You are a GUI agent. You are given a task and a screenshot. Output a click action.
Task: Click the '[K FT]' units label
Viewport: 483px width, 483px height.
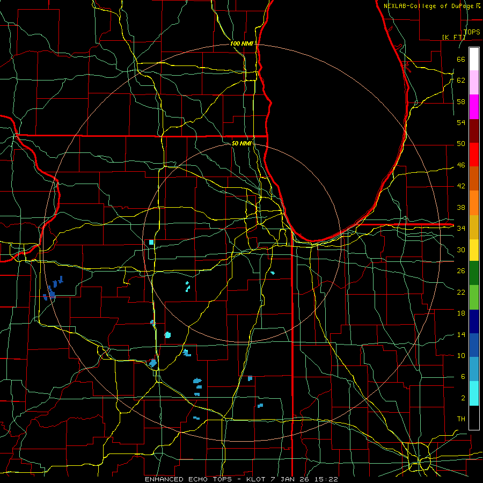(453, 37)
